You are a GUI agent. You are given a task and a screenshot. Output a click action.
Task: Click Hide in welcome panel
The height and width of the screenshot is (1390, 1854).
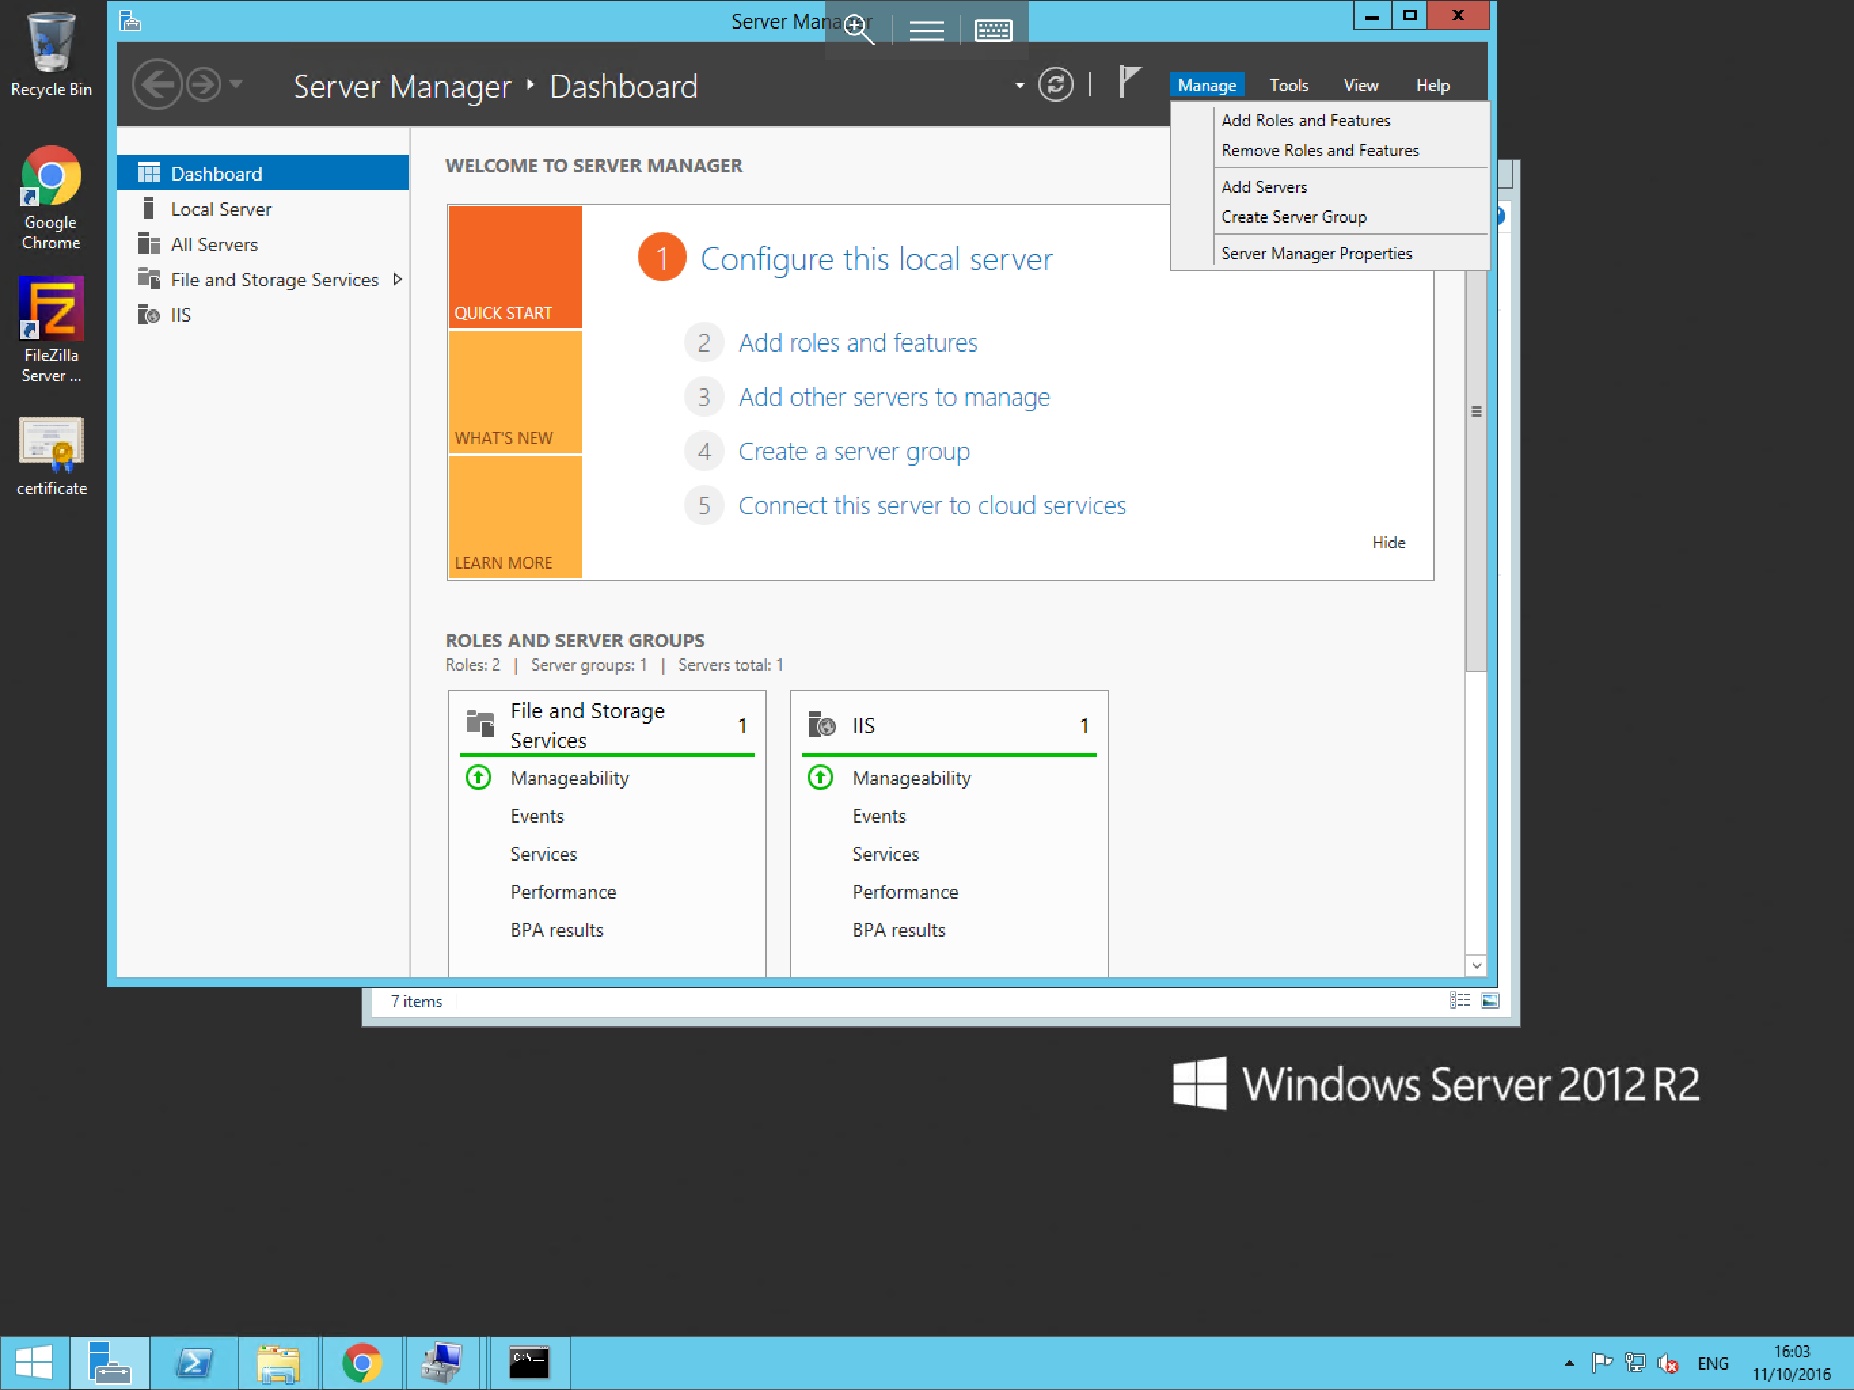1388,542
